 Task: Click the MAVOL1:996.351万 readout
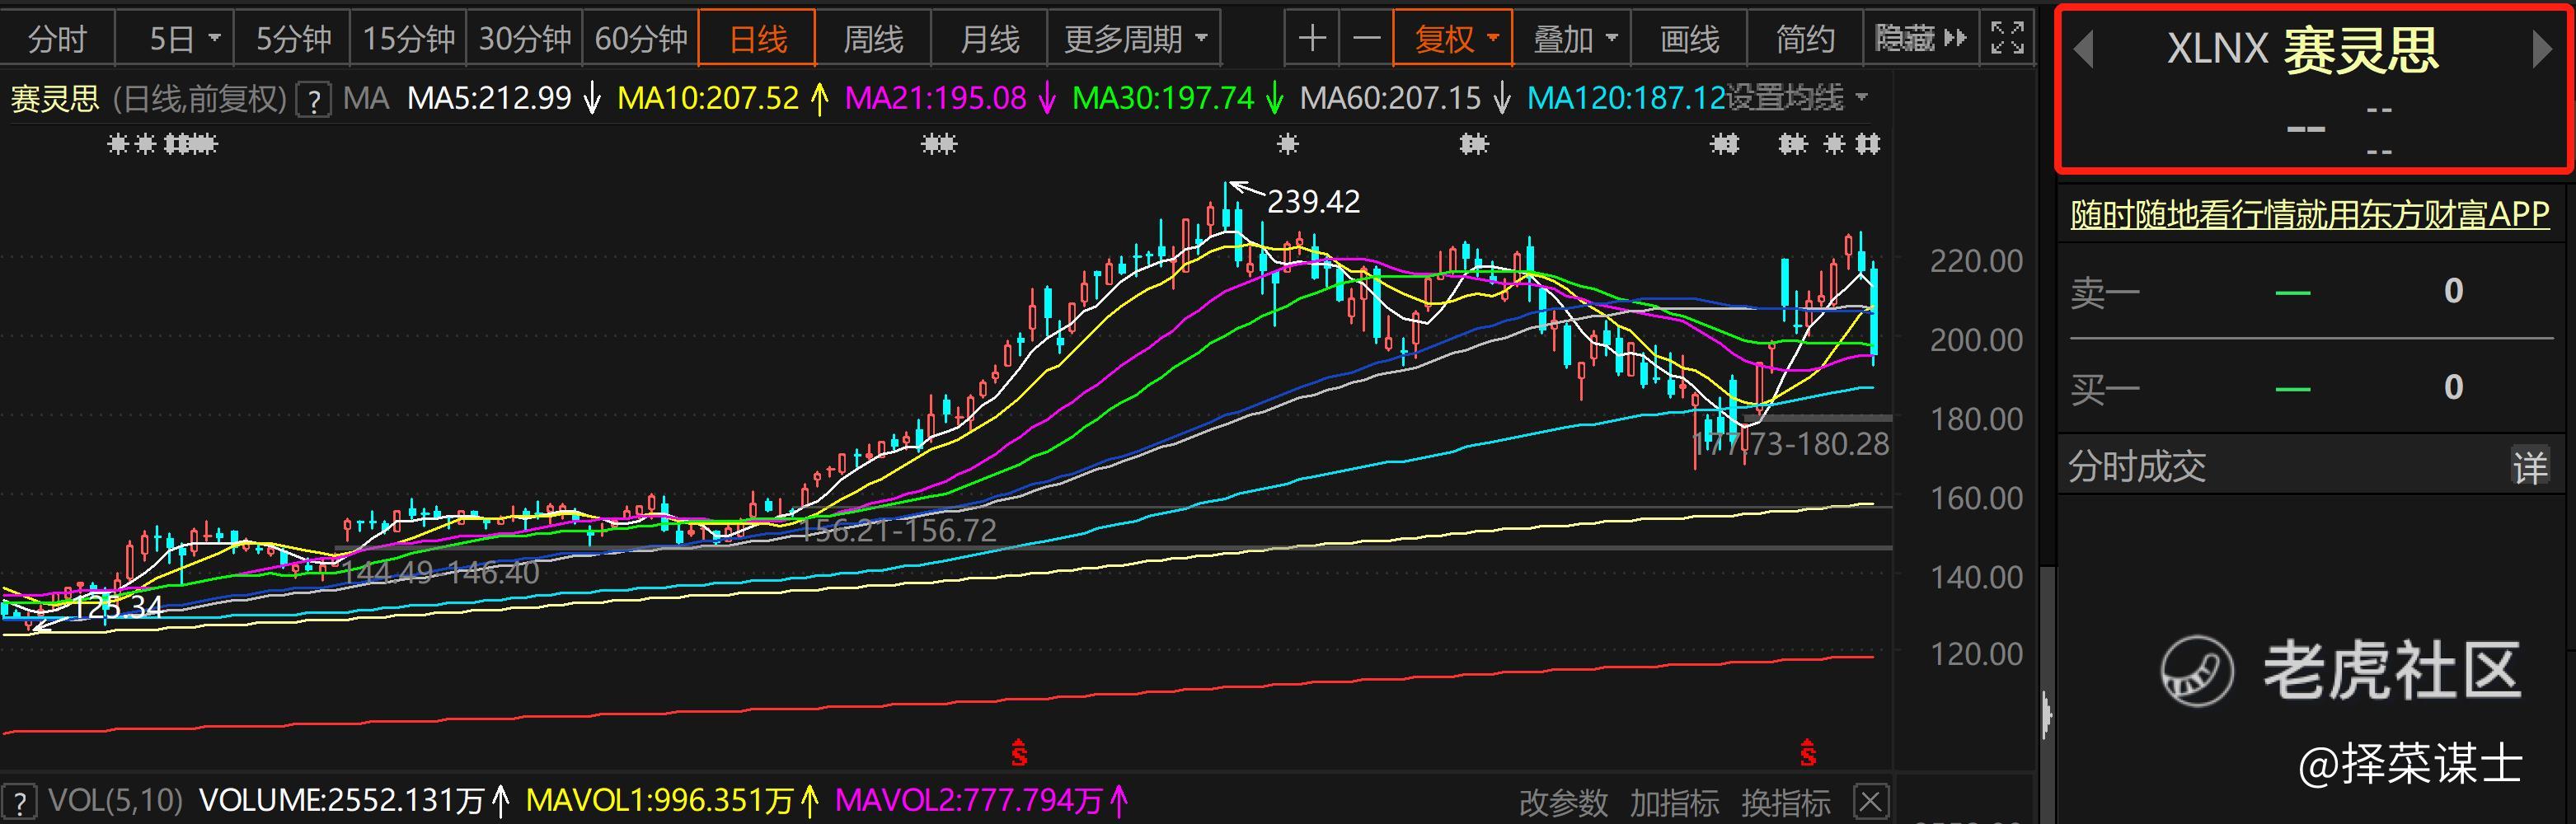click(x=659, y=801)
